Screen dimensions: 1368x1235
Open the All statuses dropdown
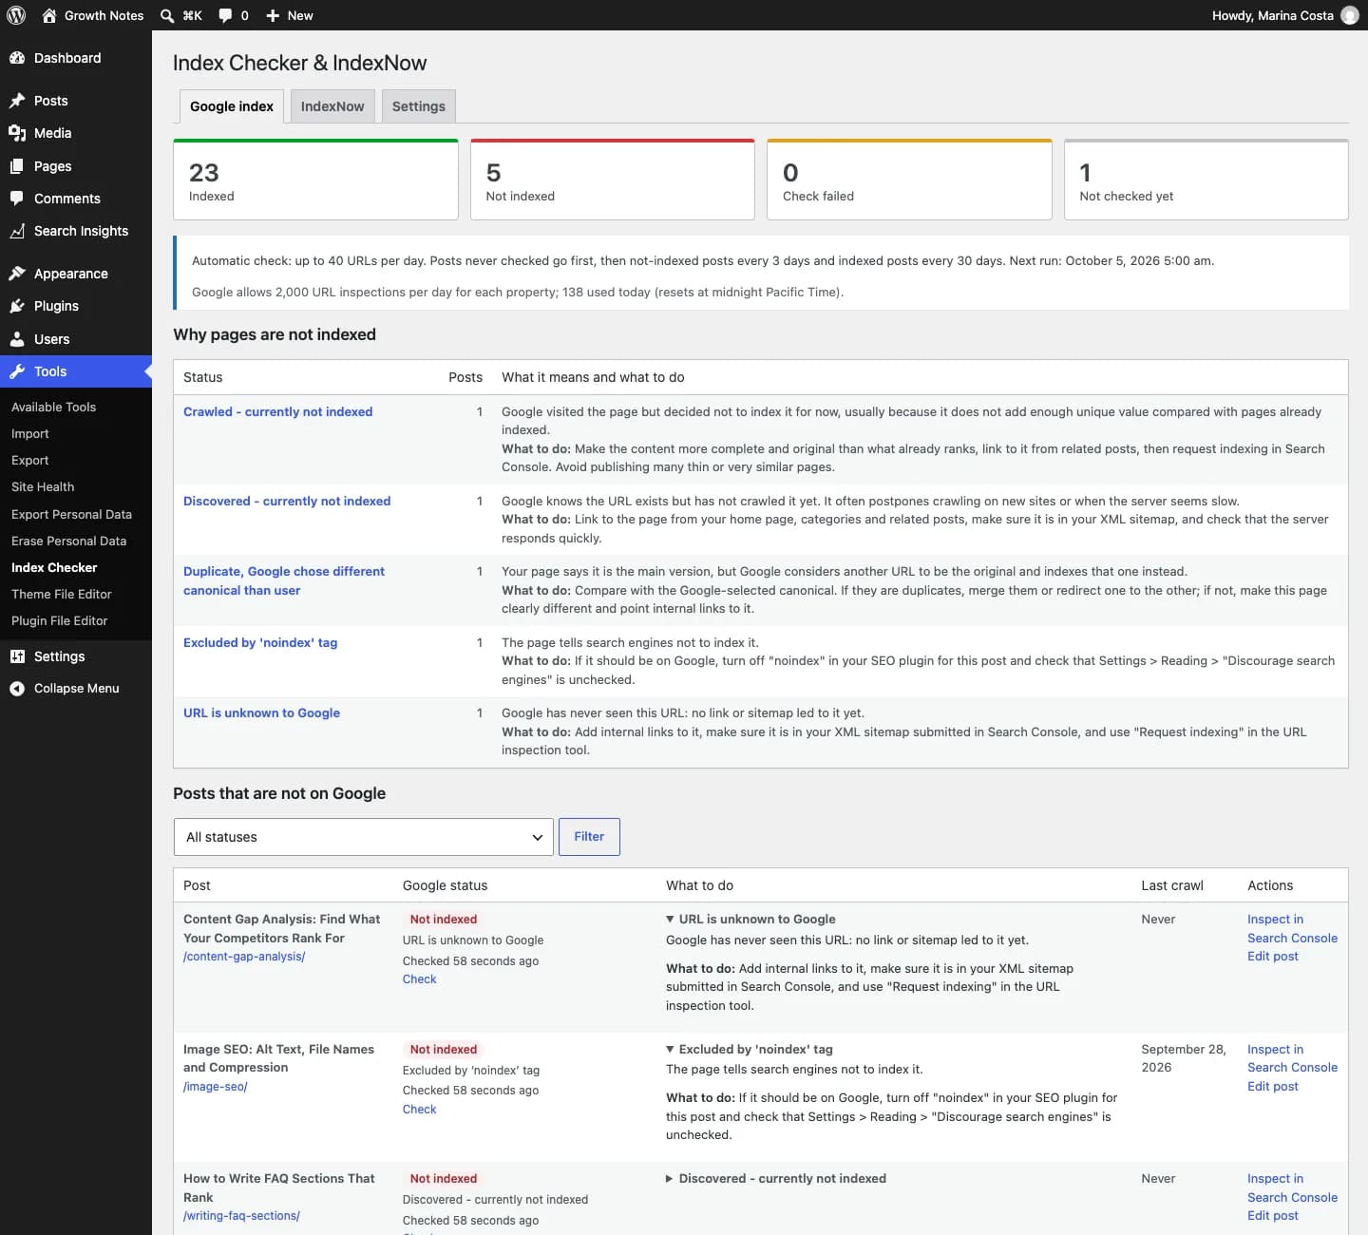[363, 837]
